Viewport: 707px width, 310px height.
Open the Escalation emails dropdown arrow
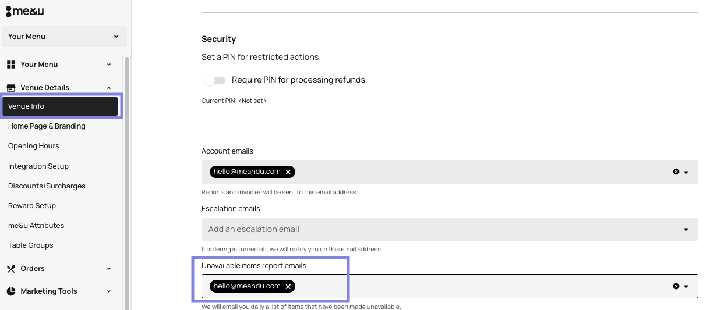coord(686,229)
